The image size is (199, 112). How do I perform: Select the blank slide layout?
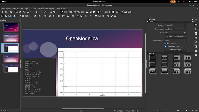click(x=153, y=58)
